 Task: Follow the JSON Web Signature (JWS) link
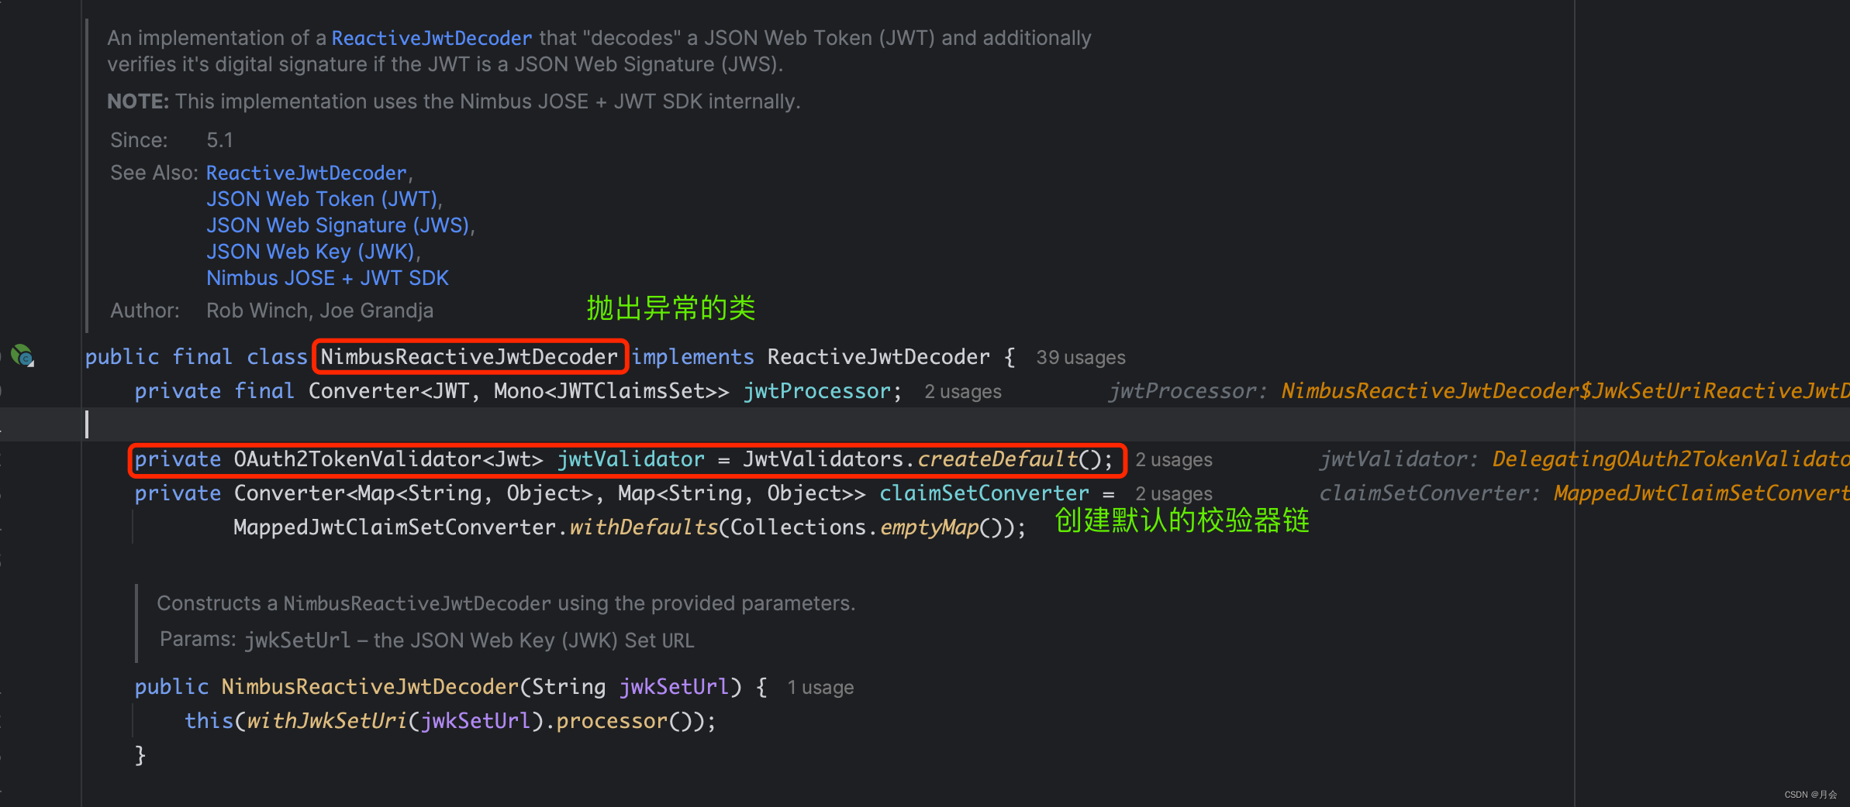(338, 225)
